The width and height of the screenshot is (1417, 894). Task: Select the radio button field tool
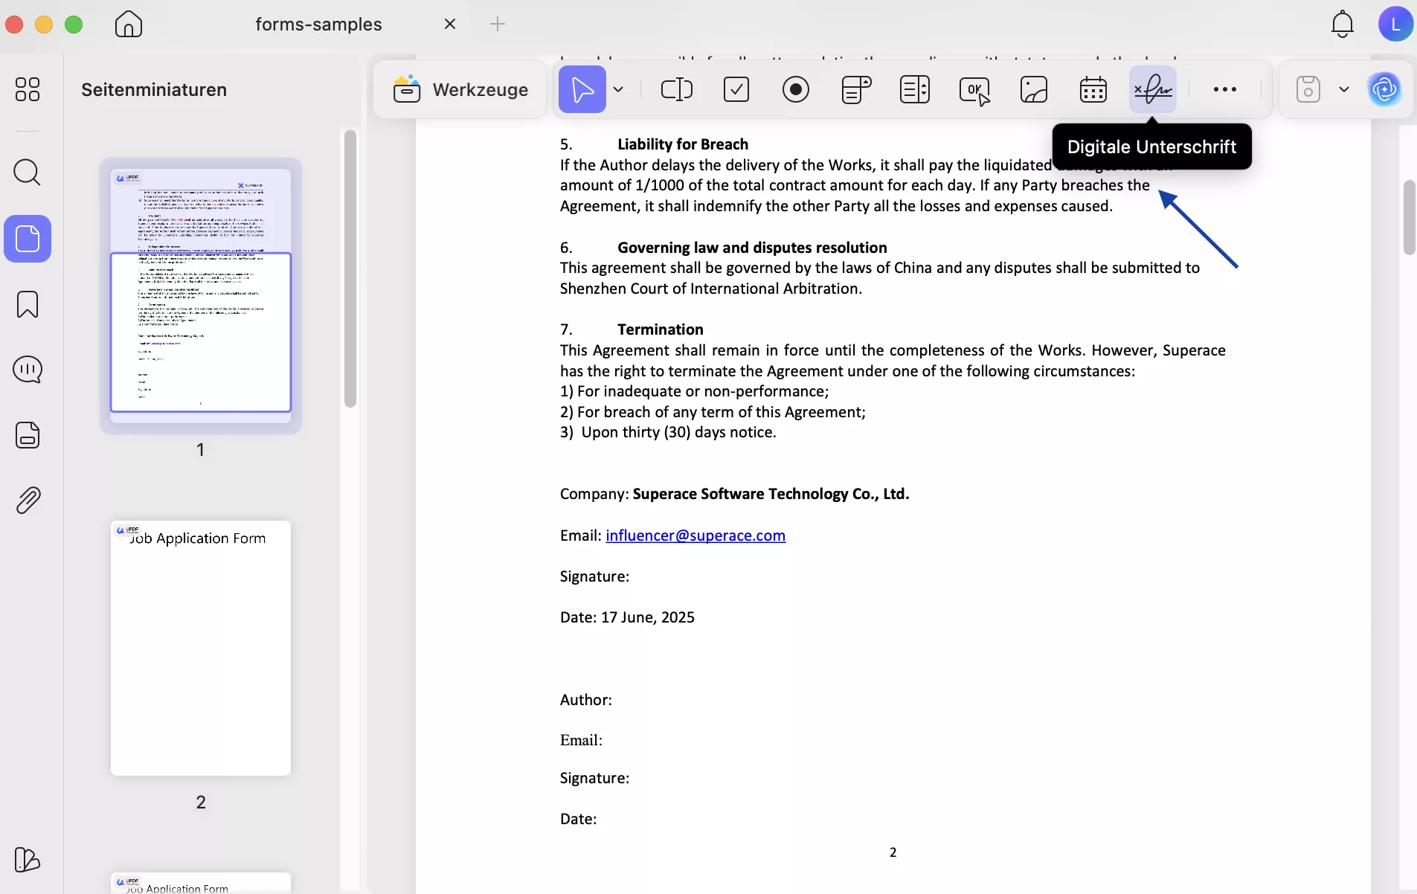795,89
